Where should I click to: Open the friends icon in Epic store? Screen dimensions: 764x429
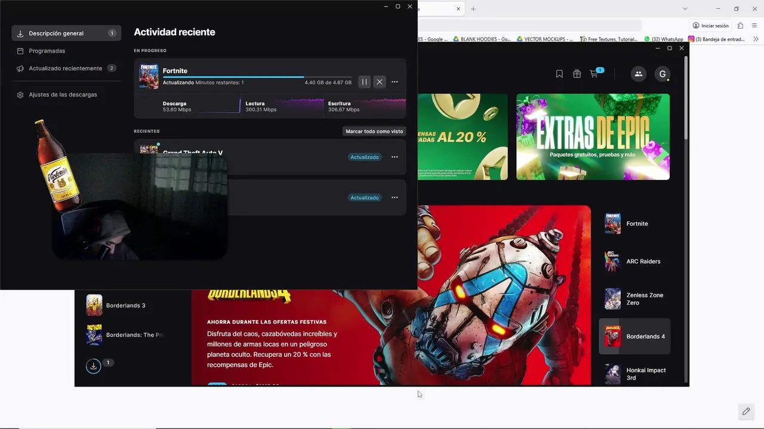639,74
